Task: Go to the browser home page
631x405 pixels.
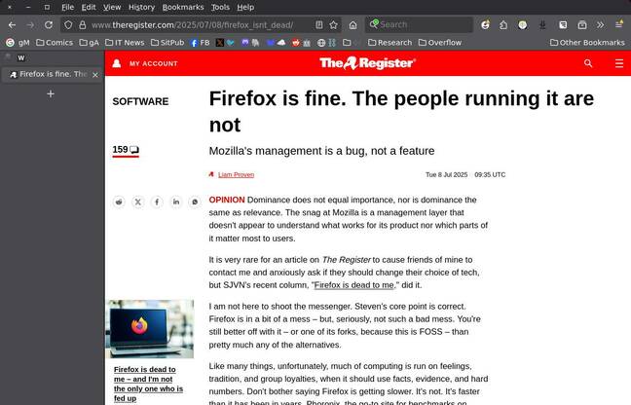Action: pos(353,25)
